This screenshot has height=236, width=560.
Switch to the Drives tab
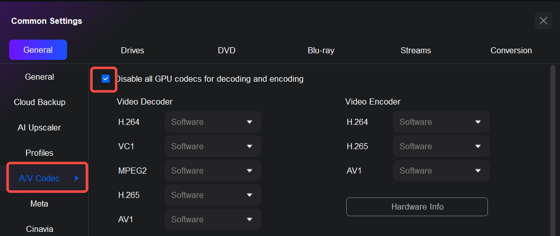pyautogui.click(x=133, y=50)
